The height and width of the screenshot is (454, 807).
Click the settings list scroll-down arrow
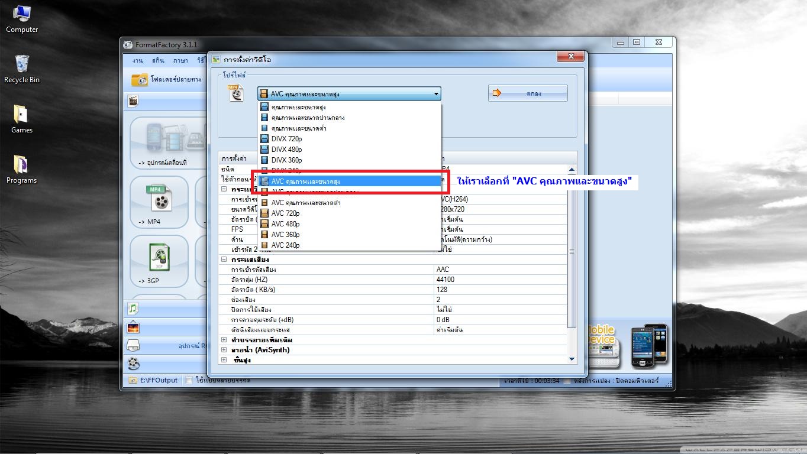pyautogui.click(x=572, y=359)
